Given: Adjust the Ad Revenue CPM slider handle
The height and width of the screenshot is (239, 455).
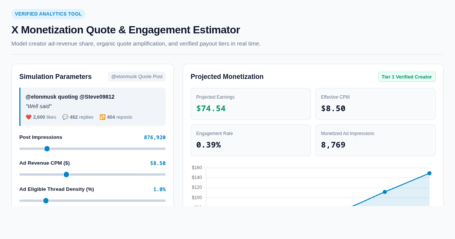Looking at the screenshot, I should coord(66,175).
